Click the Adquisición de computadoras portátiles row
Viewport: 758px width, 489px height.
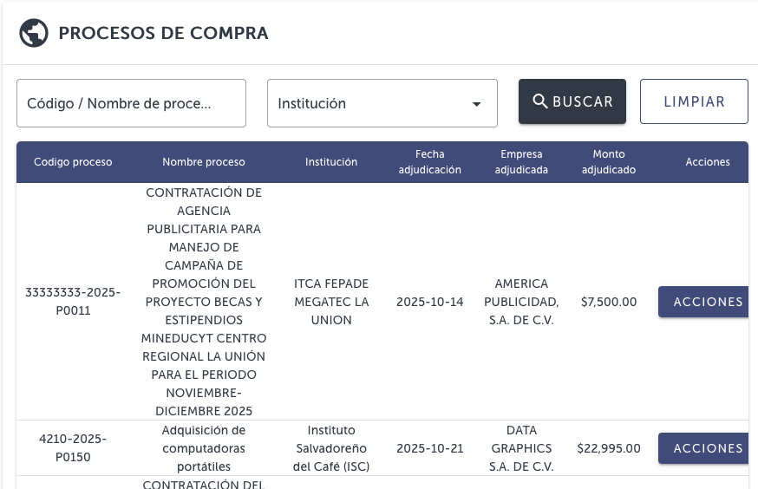[x=204, y=448]
